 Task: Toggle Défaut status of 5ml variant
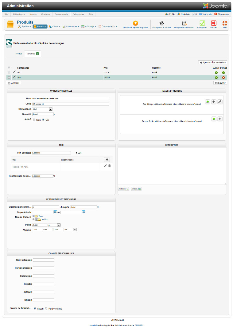click(x=223, y=73)
